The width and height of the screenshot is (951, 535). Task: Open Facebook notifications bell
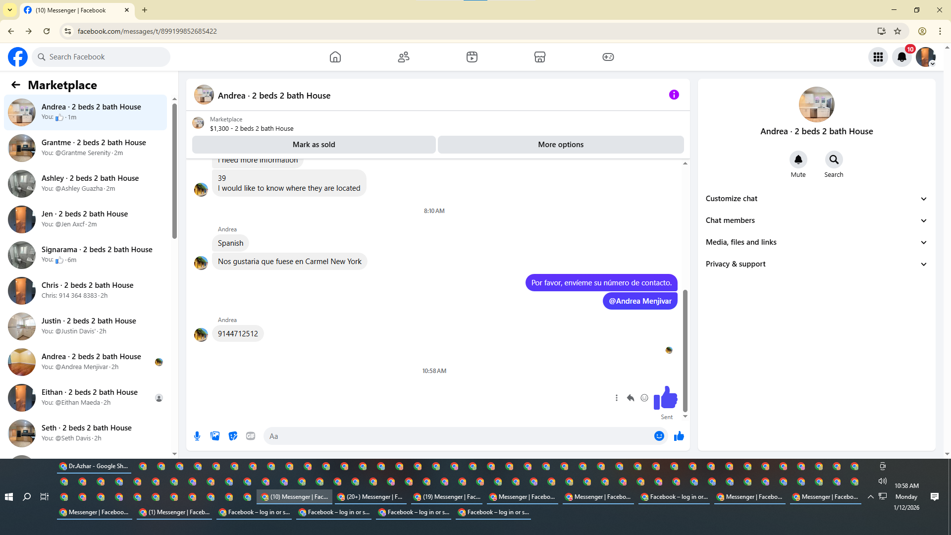(x=902, y=57)
